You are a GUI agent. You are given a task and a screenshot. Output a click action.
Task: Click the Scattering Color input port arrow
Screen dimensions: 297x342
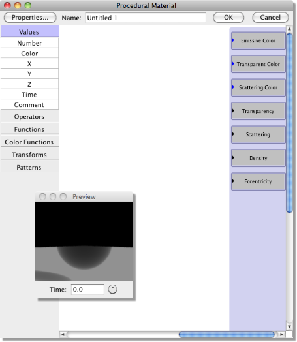coord(233,87)
